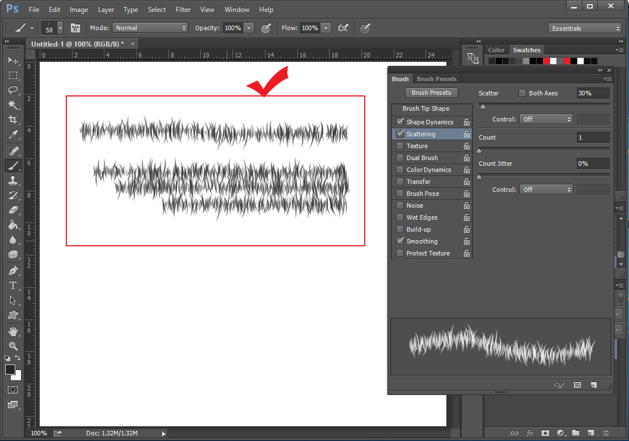This screenshot has height=441, width=629.
Task: Select the Eraser tool
Action: click(x=13, y=210)
